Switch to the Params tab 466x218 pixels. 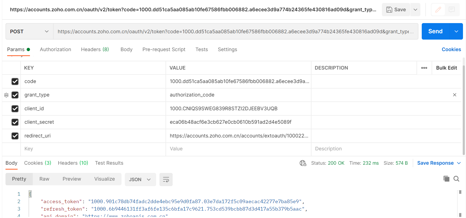click(x=18, y=49)
